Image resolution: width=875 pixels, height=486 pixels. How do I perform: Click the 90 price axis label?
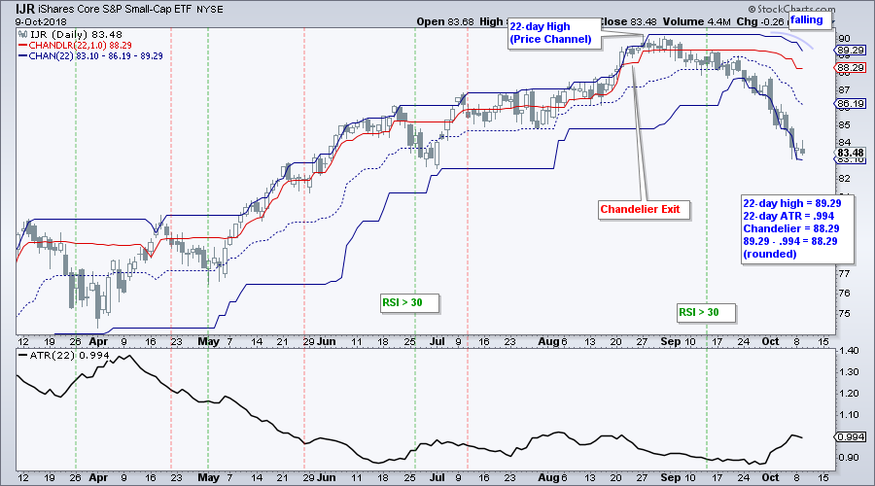[844, 39]
